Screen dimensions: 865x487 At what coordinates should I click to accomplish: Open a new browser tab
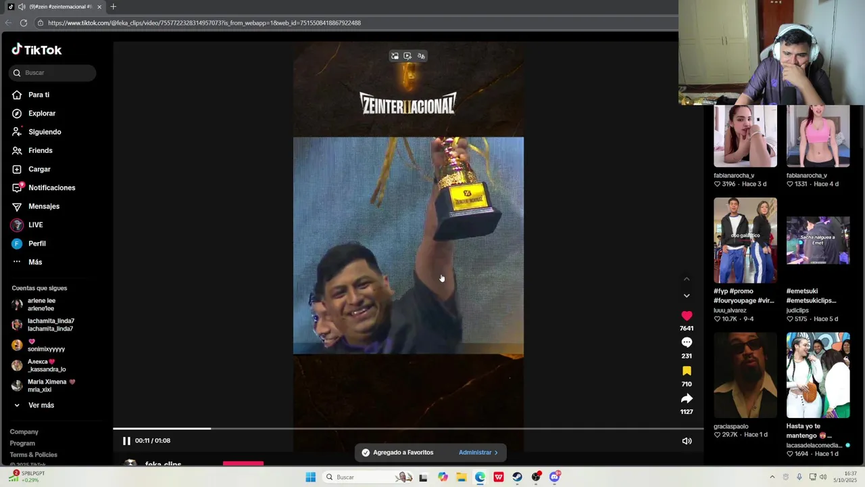point(113,7)
